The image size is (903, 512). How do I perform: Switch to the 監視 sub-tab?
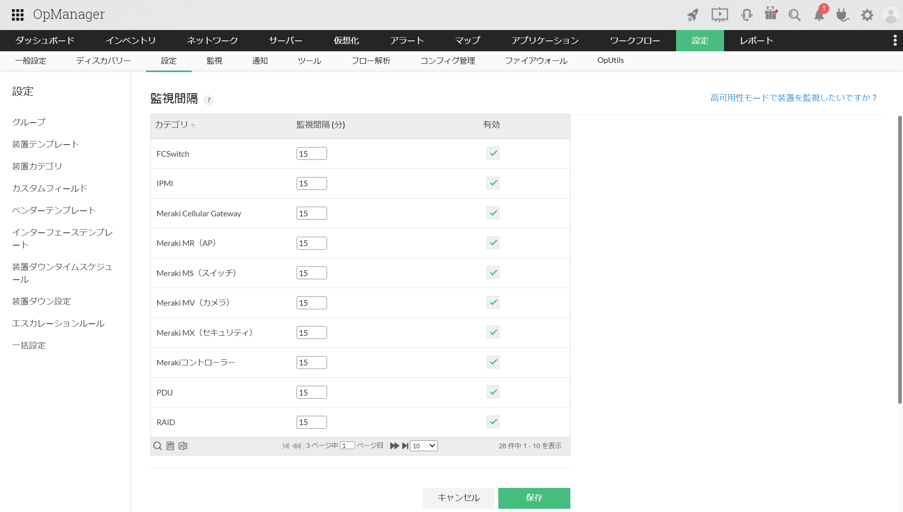click(214, 61)
